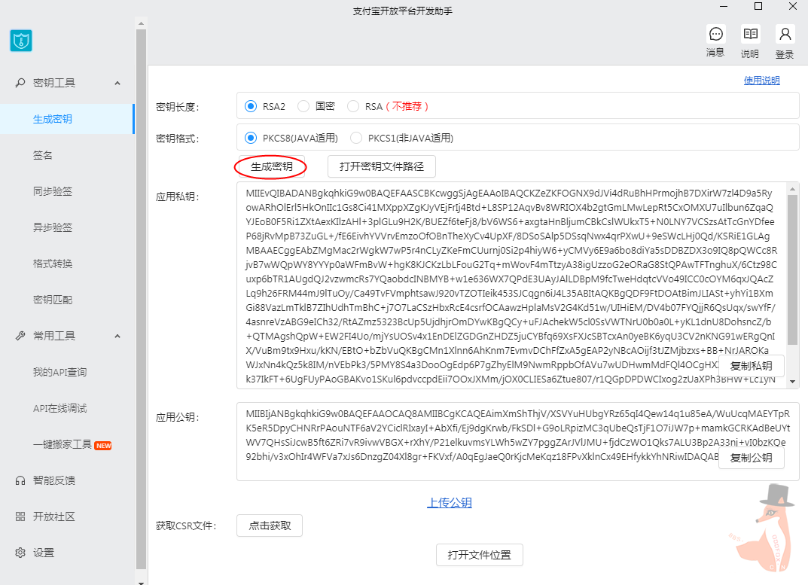Select RSA2 key length

click(251, 106)
